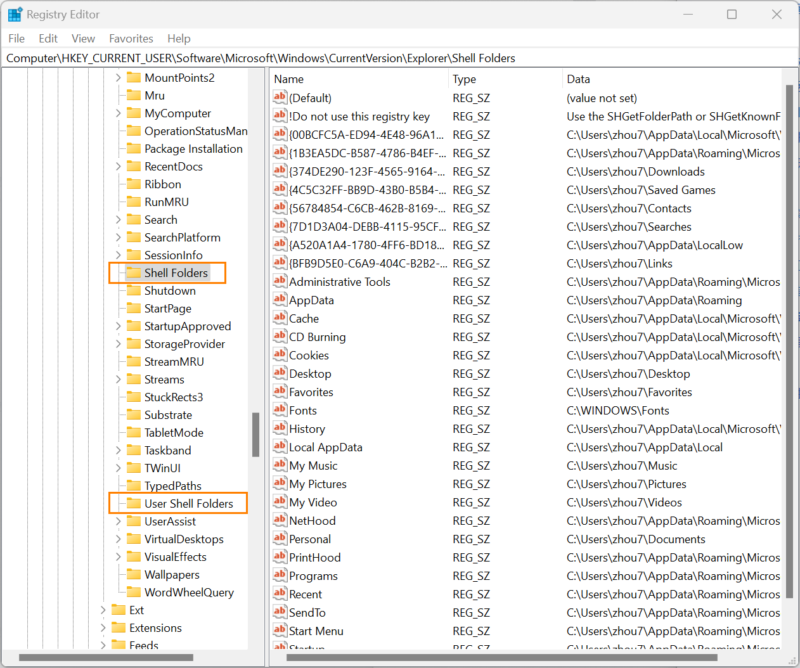Click the folder icon next to Shutdown

pyautogui.click(x=134, y=290)
